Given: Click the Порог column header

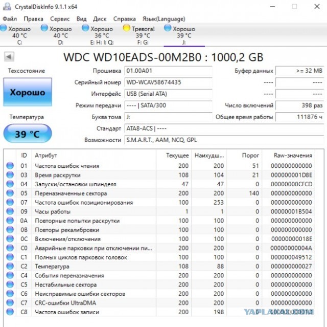Looking at the screenshot, I should click(244, 156).
